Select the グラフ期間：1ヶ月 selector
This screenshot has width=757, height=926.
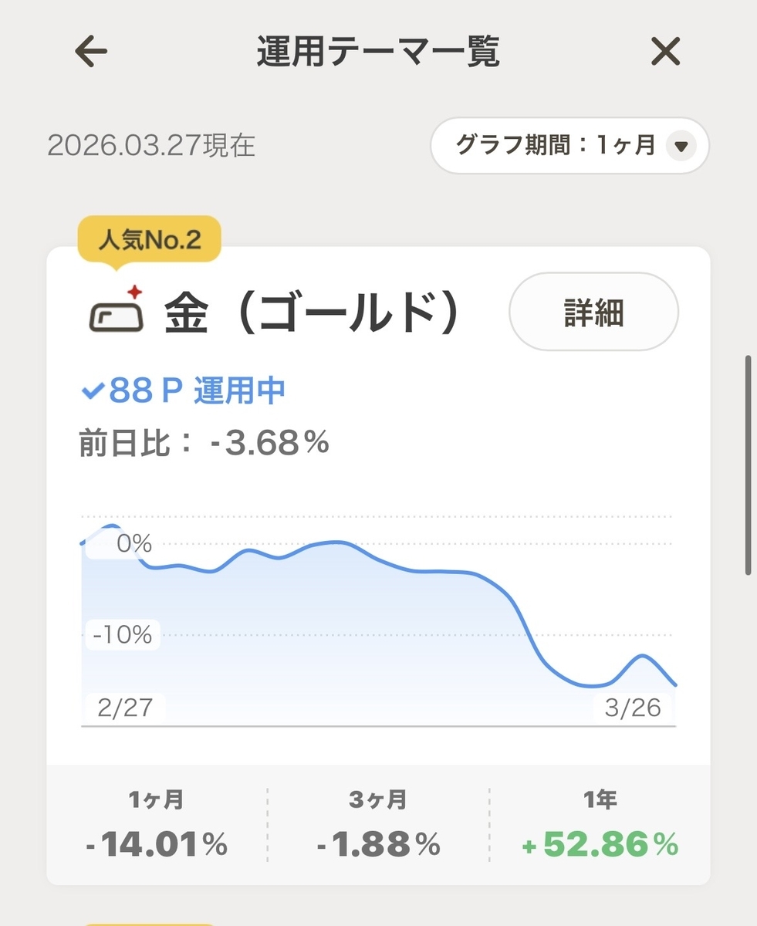point(569,145)
